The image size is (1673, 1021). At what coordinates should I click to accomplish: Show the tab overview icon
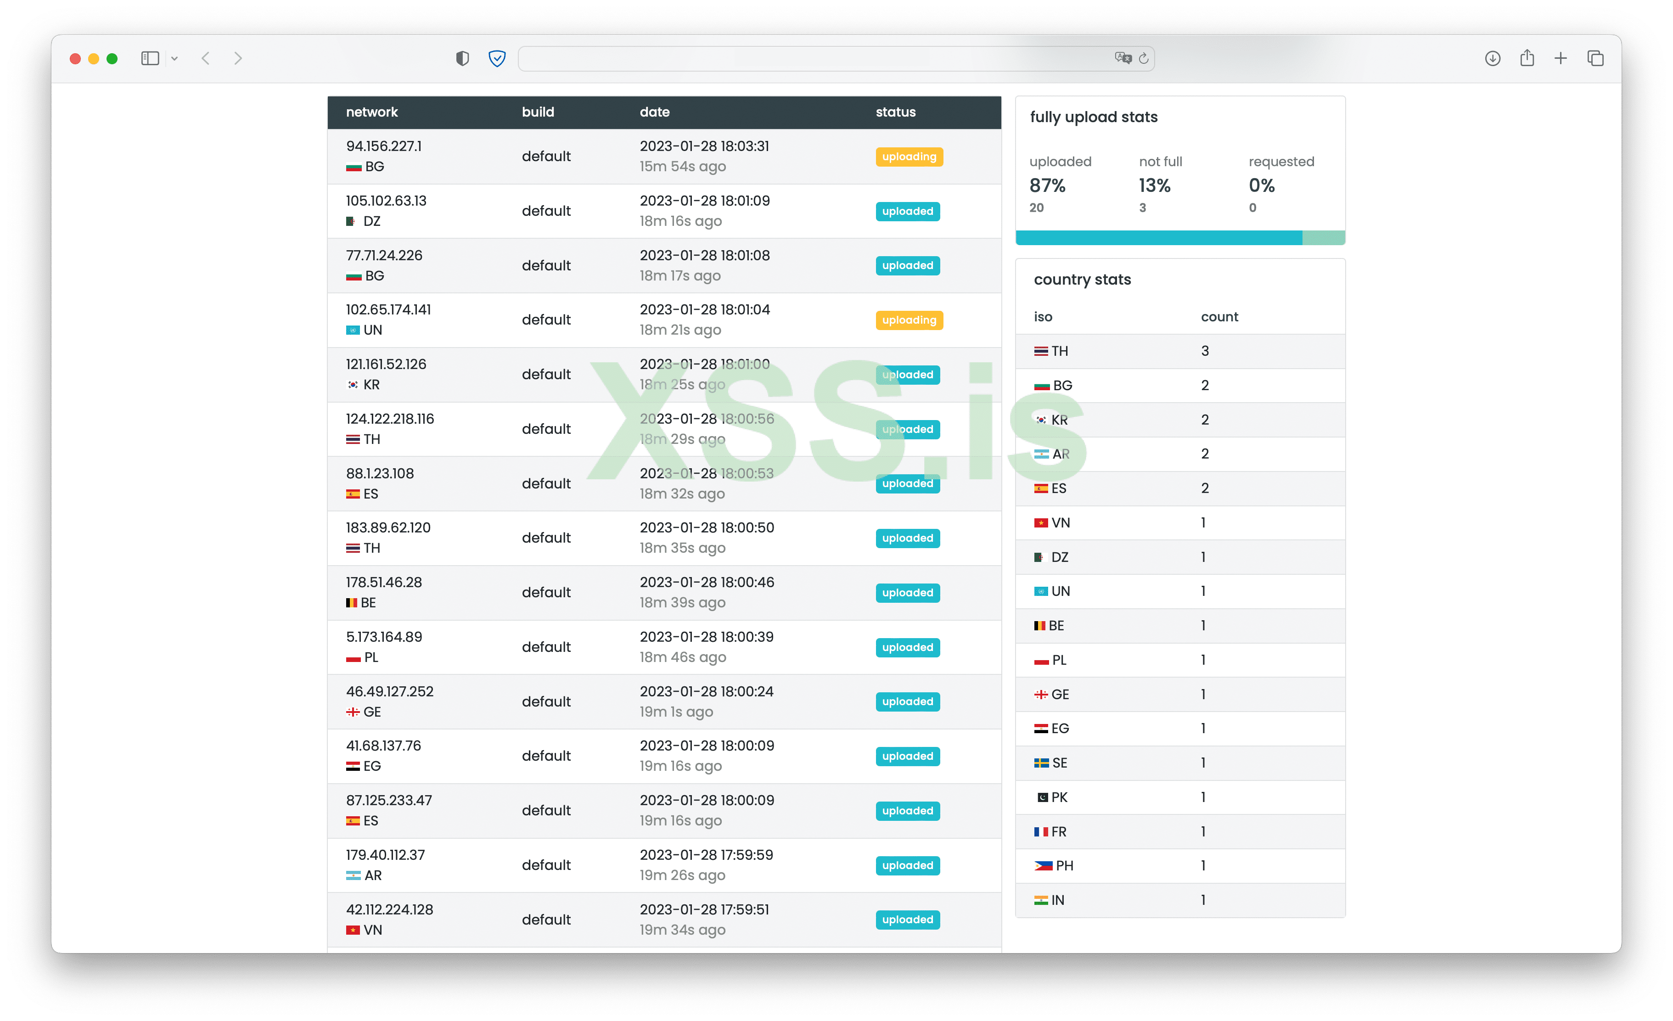click(x=1595, y=58)
